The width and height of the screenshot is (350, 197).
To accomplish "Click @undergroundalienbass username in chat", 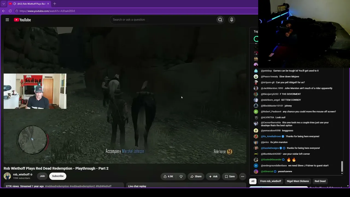I will pyautogui.click(x=274, y=166).
